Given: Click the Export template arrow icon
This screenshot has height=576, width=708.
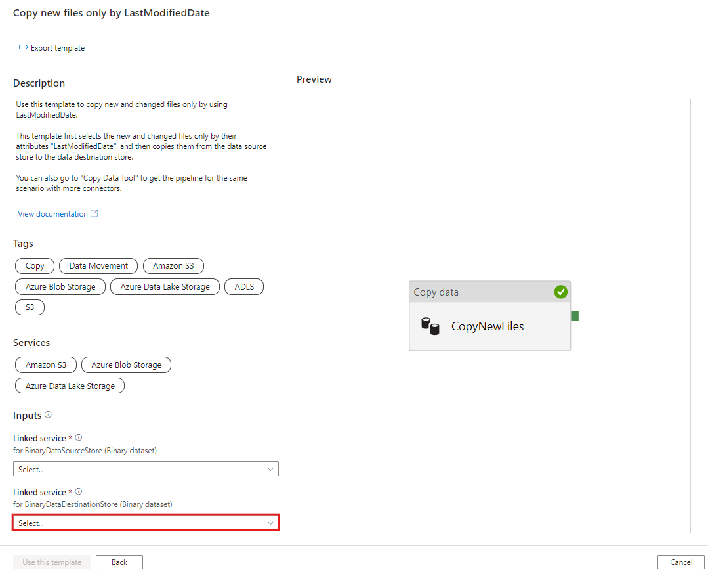Looking at the screenshot, I should [x=24, y=47].
